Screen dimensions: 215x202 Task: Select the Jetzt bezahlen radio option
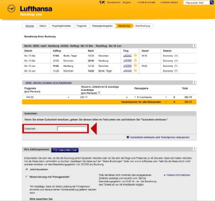[x=27, y=169]
